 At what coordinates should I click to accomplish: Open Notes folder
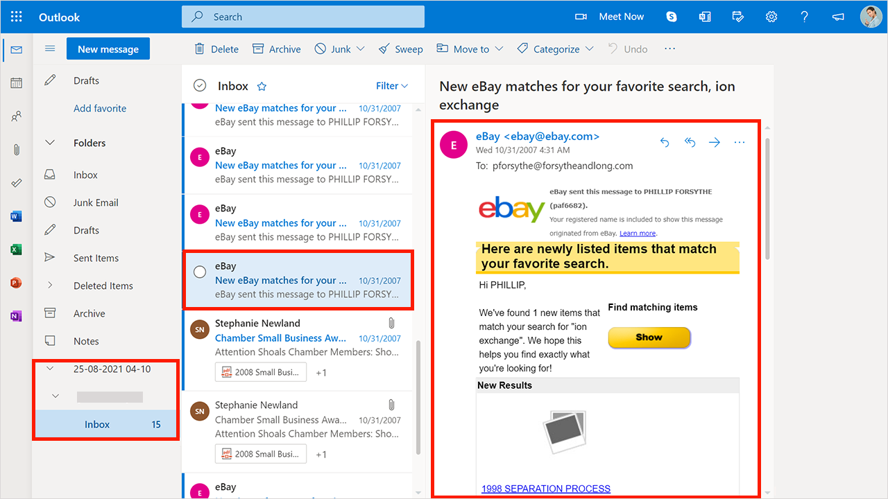tap(87, 341)
